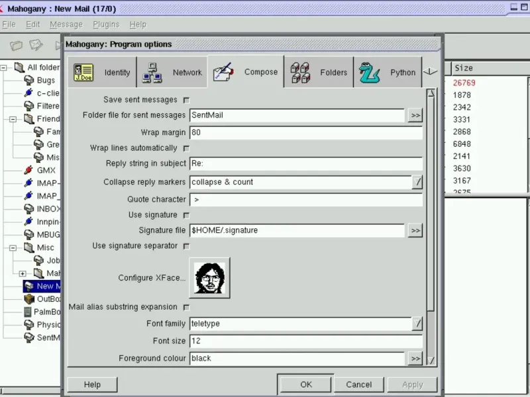Screen dimensions: 530x397
Task: Browse for the sent messages folder file
Action: pos(415,115)
